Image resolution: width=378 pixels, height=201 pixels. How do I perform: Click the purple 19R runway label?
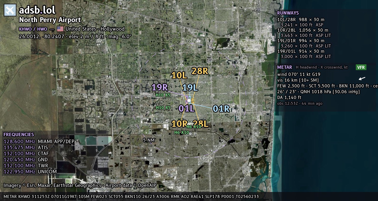(160, 87)
